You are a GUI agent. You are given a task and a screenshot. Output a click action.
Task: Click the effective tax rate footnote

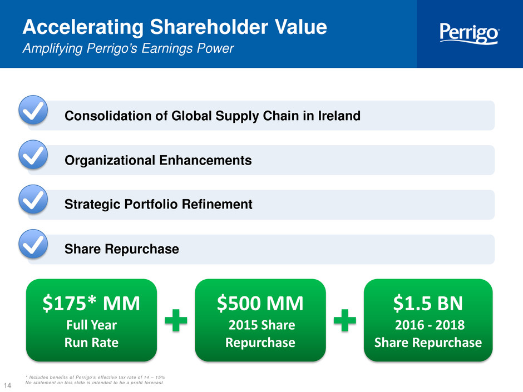(95, 378)
